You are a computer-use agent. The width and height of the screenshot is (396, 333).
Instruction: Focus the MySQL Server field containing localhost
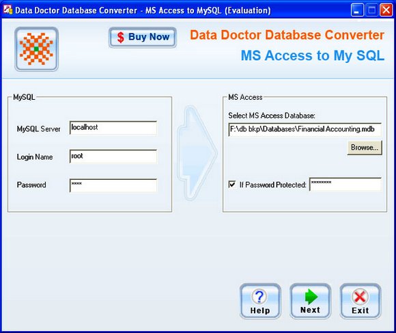tap(113, 128)
